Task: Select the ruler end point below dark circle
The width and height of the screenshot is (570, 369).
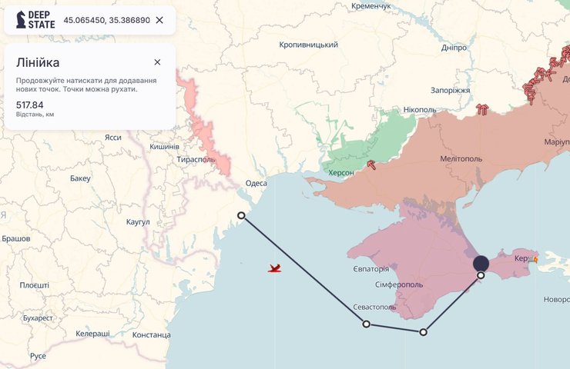Action: pos(481,275)
